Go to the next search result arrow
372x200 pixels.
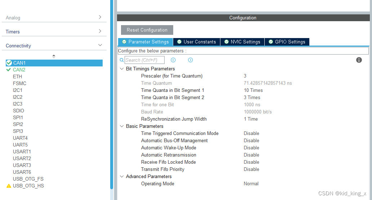(191, 60)
